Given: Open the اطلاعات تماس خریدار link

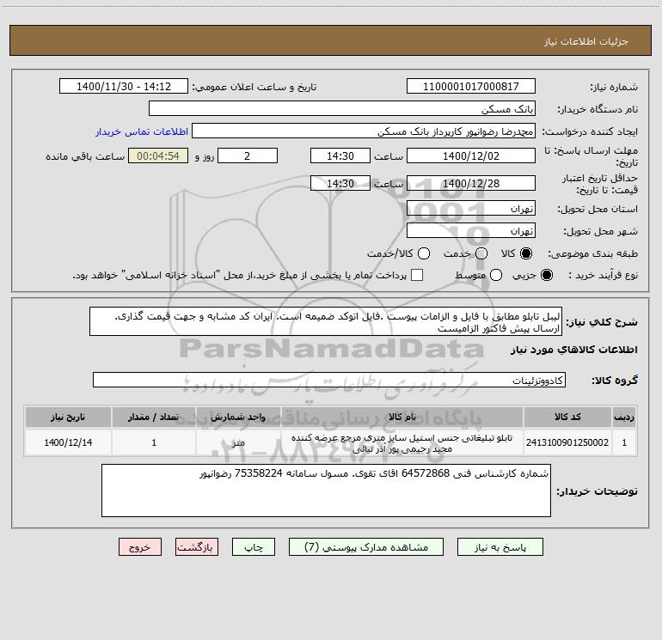Looking at the screenshot, I should click(142, 131).
